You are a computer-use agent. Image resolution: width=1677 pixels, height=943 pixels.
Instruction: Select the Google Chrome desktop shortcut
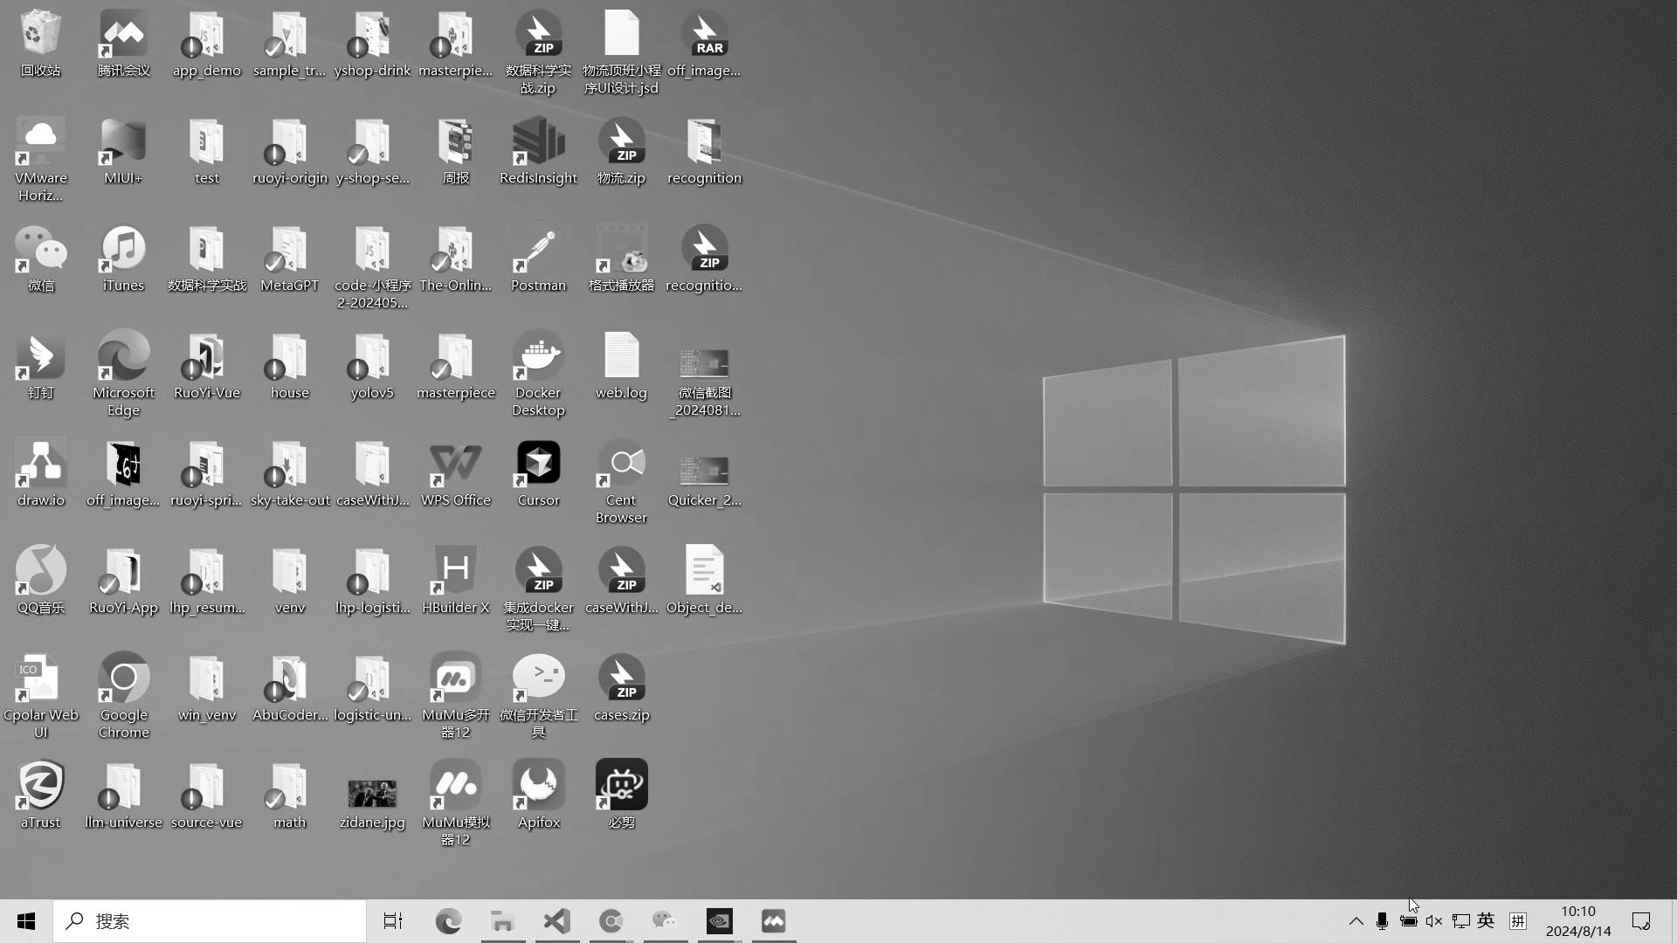pos(123,697)
